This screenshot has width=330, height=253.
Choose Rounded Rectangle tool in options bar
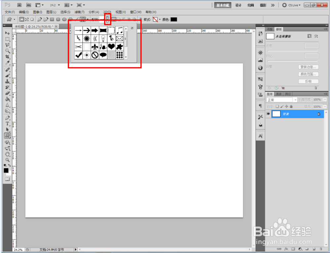point(58,19)
